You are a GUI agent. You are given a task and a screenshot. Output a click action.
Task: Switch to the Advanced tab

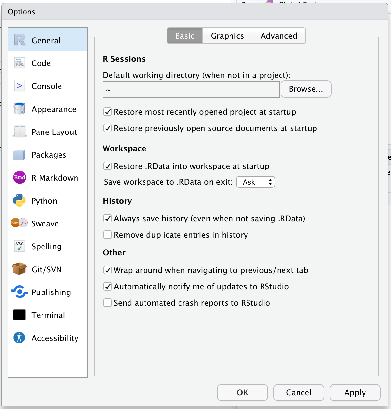click(279, 36)
